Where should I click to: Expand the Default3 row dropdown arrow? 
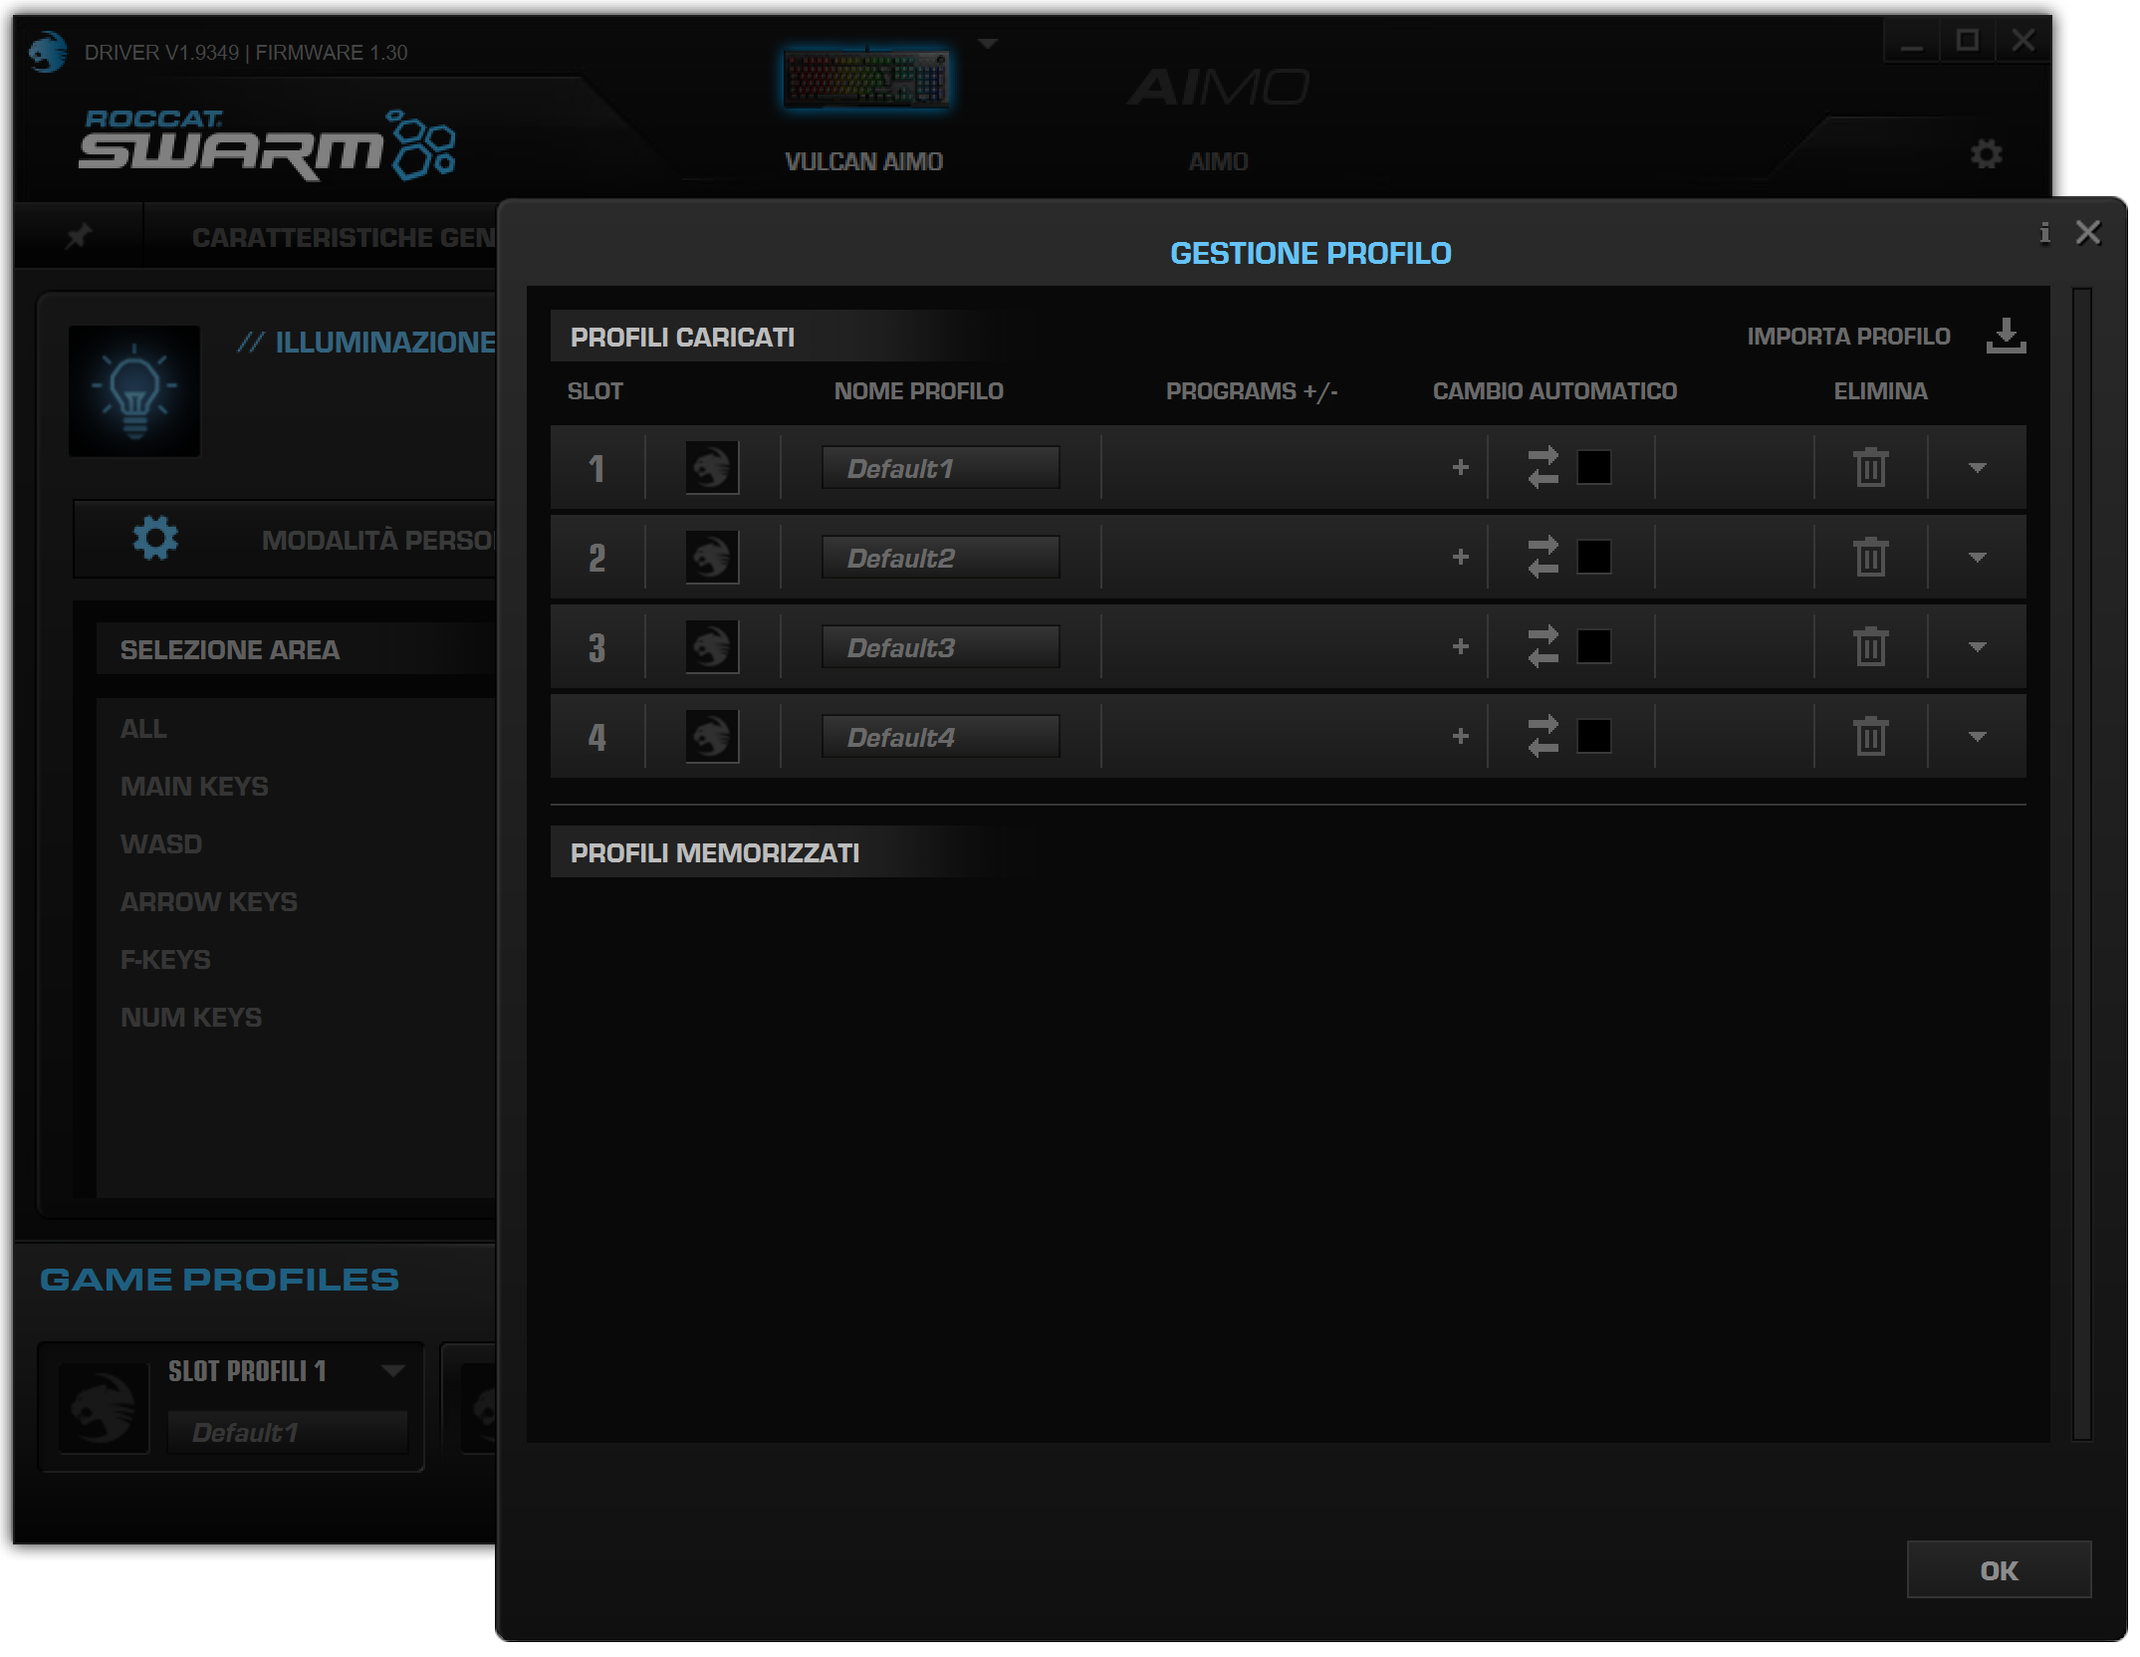pos(1978,646)
